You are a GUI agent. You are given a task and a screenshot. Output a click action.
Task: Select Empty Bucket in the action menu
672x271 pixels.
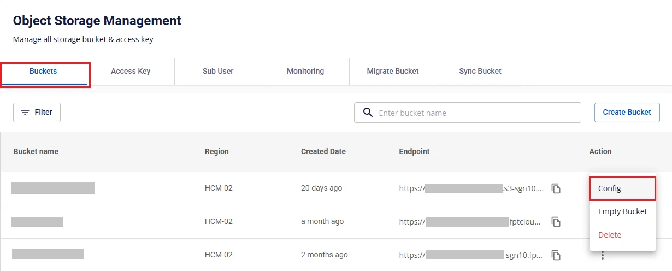click(623, 211)
